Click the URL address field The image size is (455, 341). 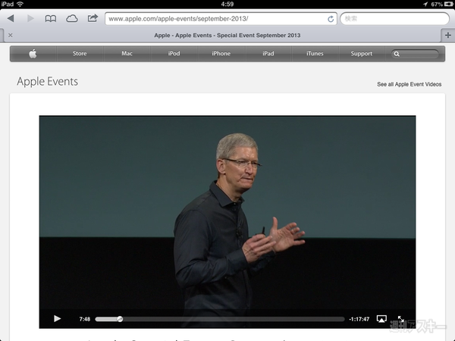[221, 19]
